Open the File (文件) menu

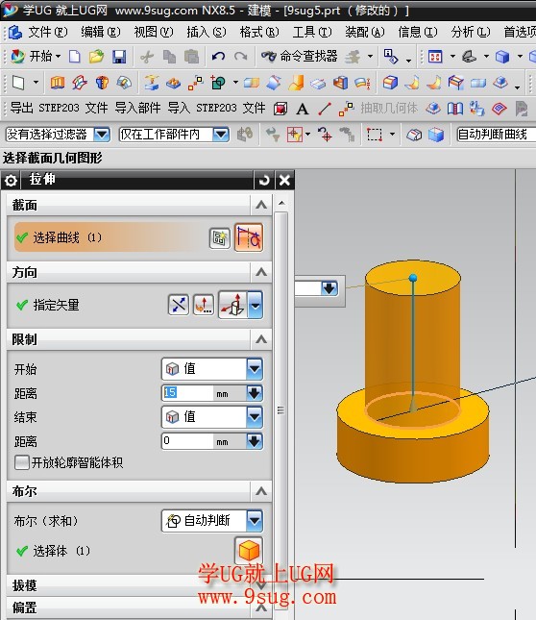48,32
